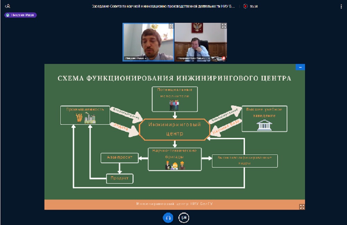Open the three-dot options menu
Screen dimensions: 347x225
click(x=341, y=6)
